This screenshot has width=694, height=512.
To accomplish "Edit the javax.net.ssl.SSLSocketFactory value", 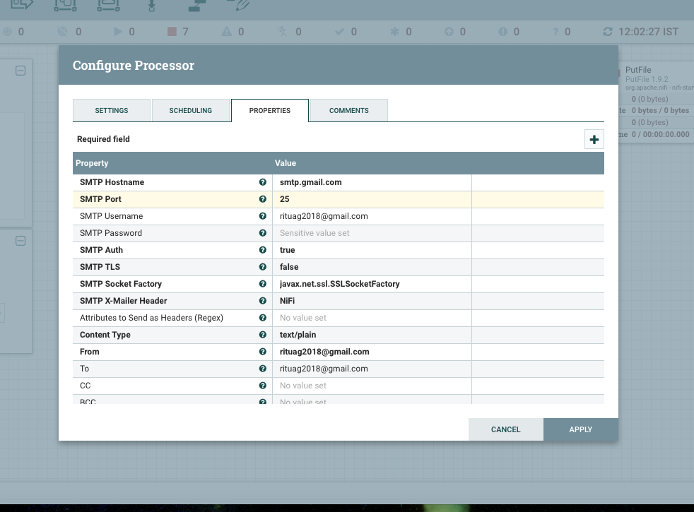I will pyautogui.click(x=372, y=284).
